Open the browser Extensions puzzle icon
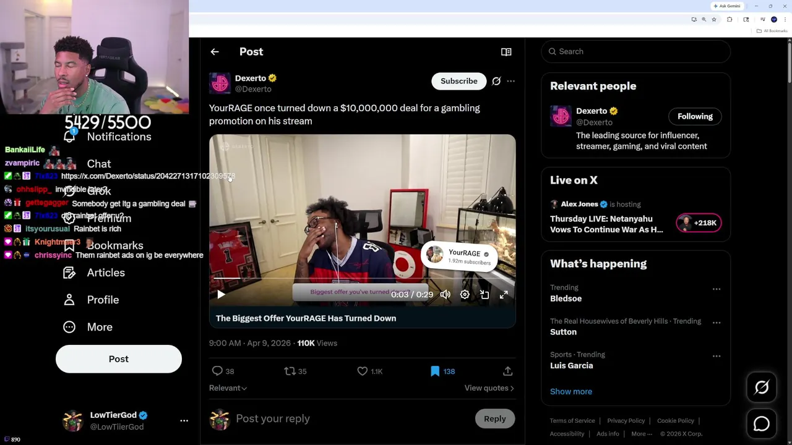The height and width of the screenshot is (445, 792). coord(730,20)
